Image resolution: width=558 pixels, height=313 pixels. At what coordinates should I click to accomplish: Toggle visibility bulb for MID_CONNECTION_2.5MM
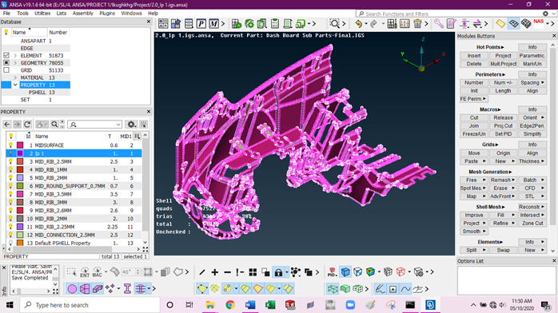click(10, 235)
